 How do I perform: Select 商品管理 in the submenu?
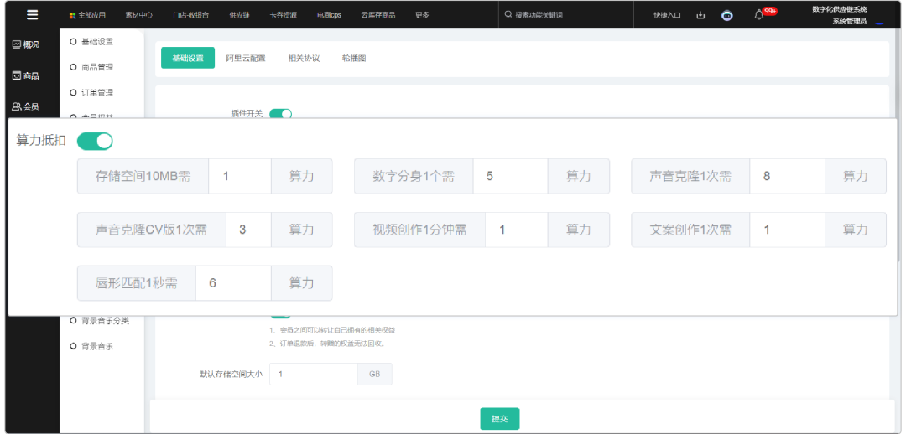(x=91, y=67)
